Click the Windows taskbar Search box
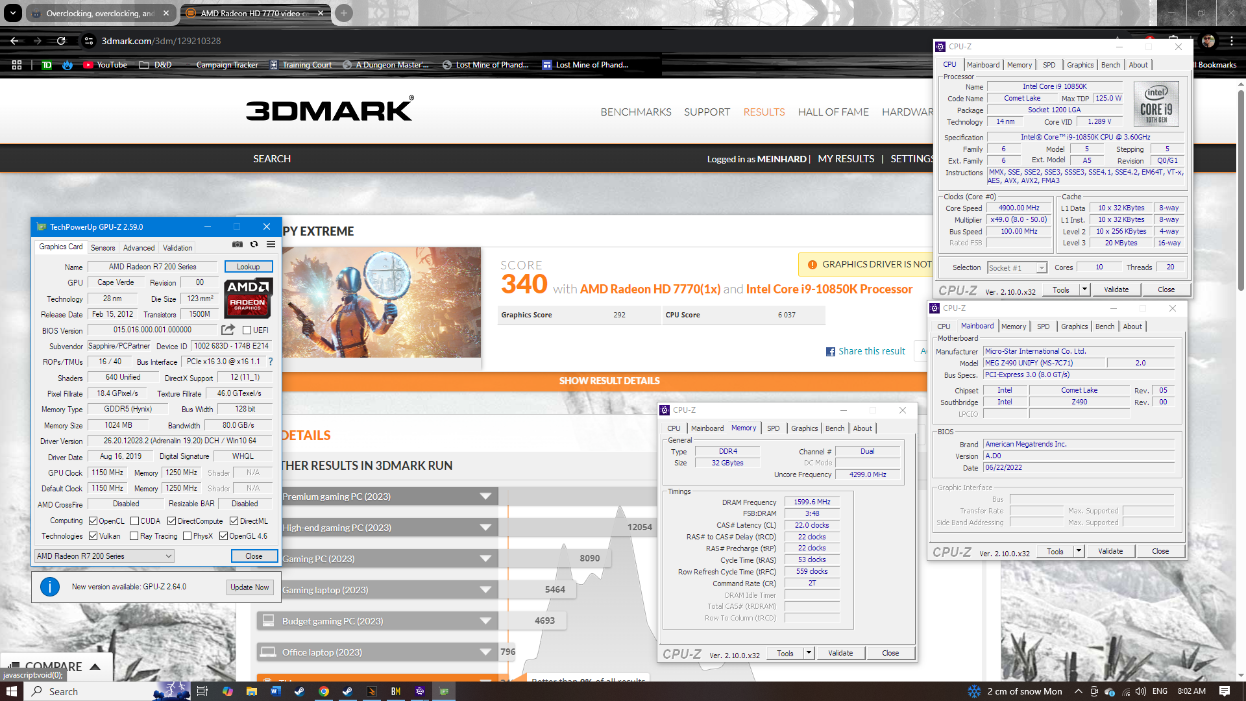The image size is (1246, 701). [x=107, y=691]
